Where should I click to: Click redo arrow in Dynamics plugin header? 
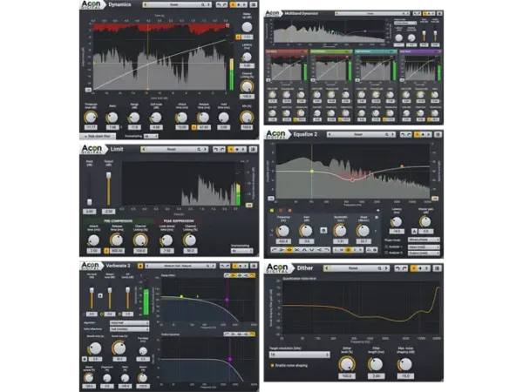223,4
